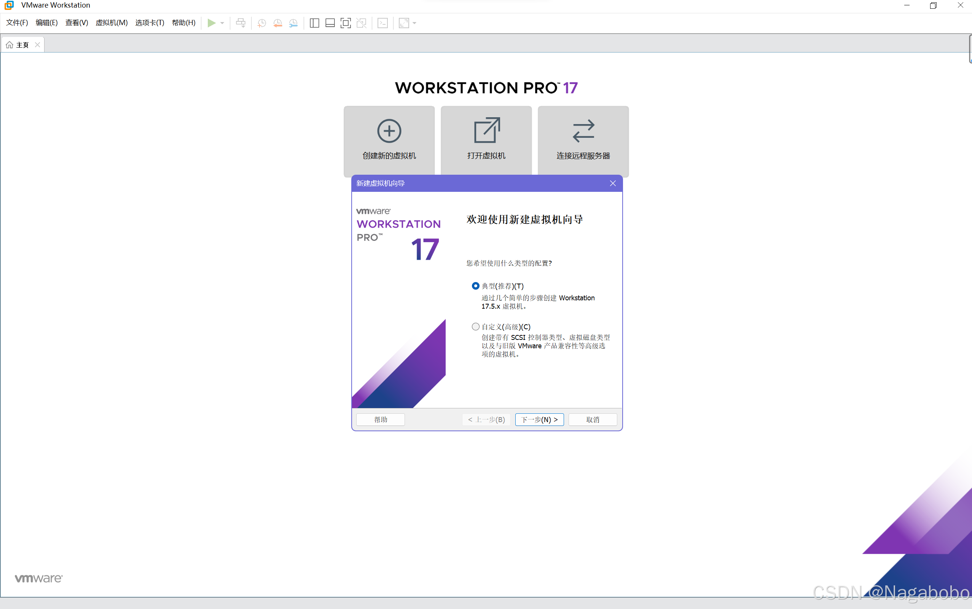Click the revert to snapshot icon
972x609 pixels.
click(277, 23)
